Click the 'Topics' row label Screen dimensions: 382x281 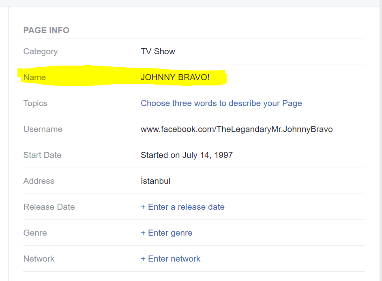[35, 103]
